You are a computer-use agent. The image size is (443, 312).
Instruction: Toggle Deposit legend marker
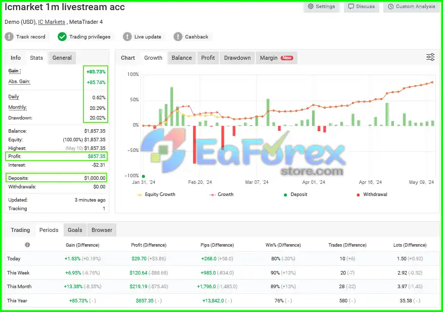tap(295, 194)
